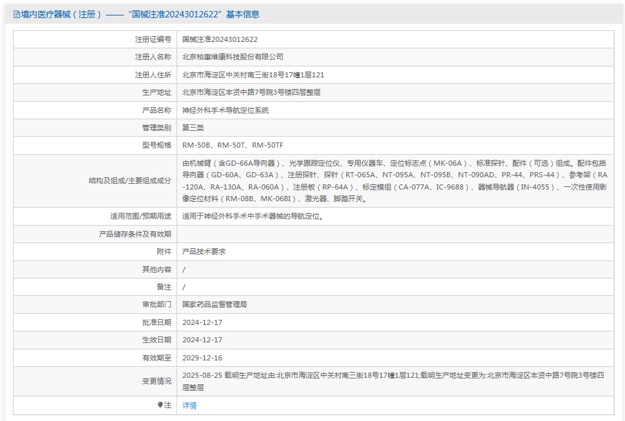This screenshot has height=421, width=625.
Task: Click the 生效日期 value 2024-12-17
Action: [202, 340]
